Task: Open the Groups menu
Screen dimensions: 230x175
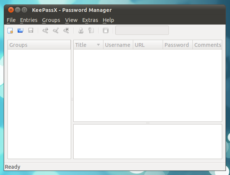Action: (x=51, y=20)
